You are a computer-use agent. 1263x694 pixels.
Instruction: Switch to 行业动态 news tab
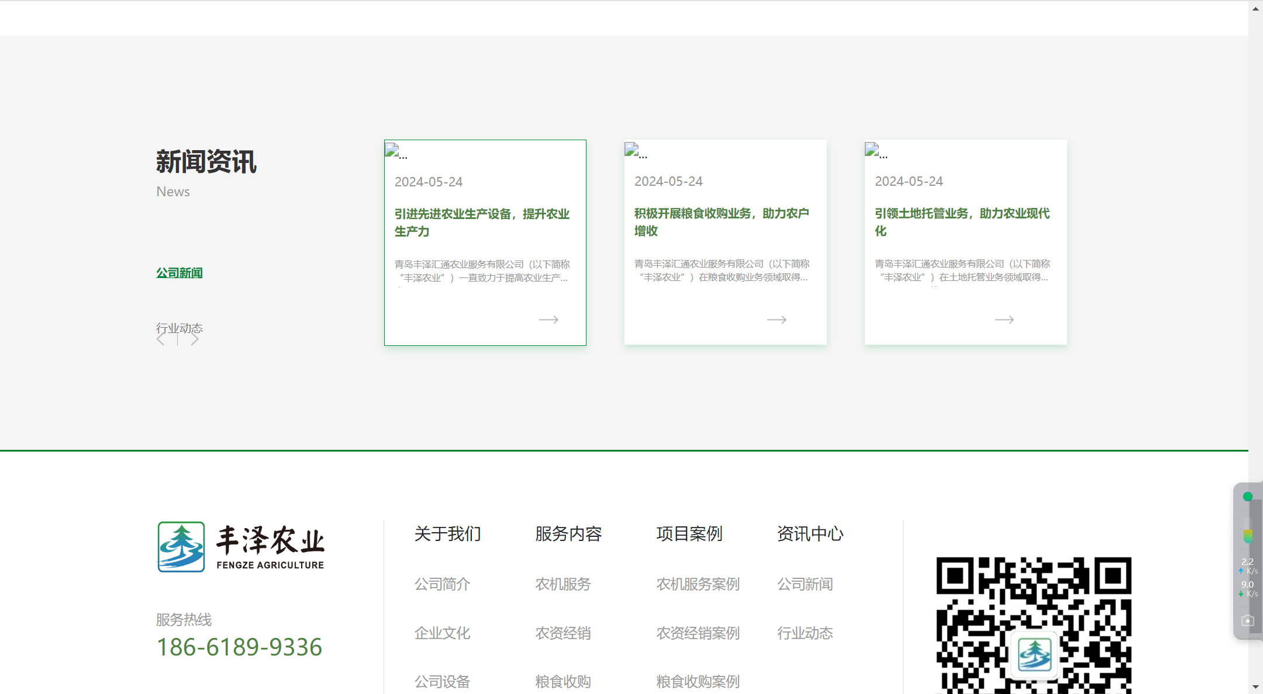(180, 327)
